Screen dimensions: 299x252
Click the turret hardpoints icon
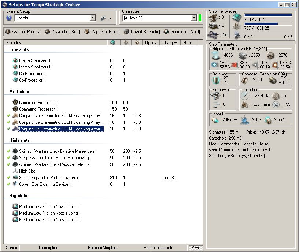tap(213, 18)
